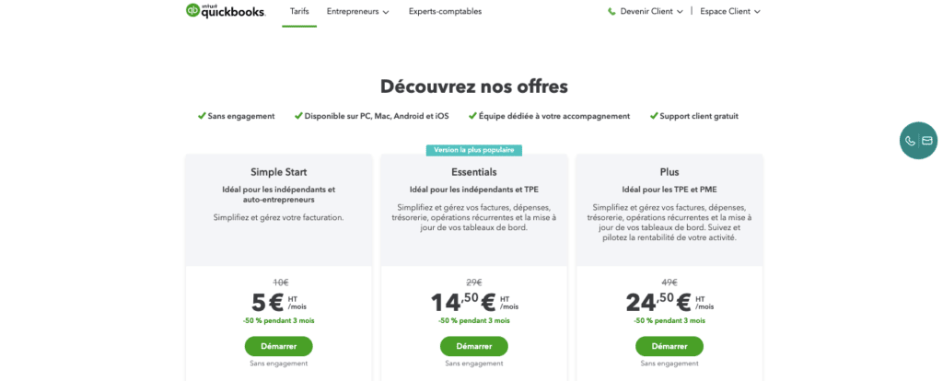The width and height of the screenshot is (943, 381).
Task: Click Démarrer under the Simple Start plan
Action: [278, 346]
